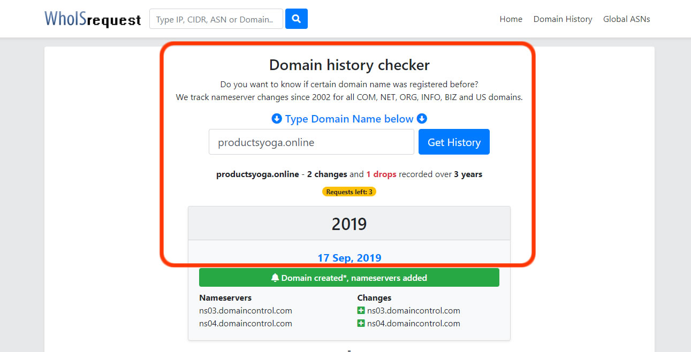Viewport: 691px width, 352px height.
Task: Click bell icon in Domain created banner
Action: click(x=275, y=278)
